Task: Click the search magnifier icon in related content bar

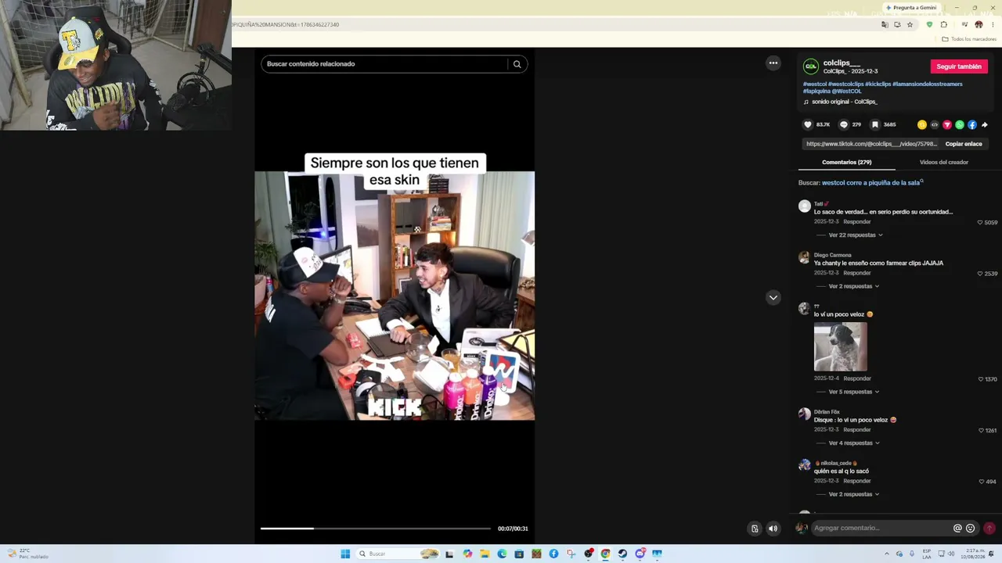Action: [517, 64]
